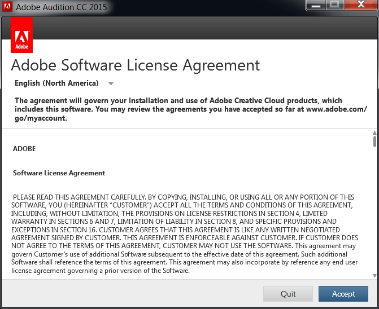The width and height of the screenshot is (379, 309).
Task: Click the 'Software License Agreement' subheading
Action: (59, 173)
